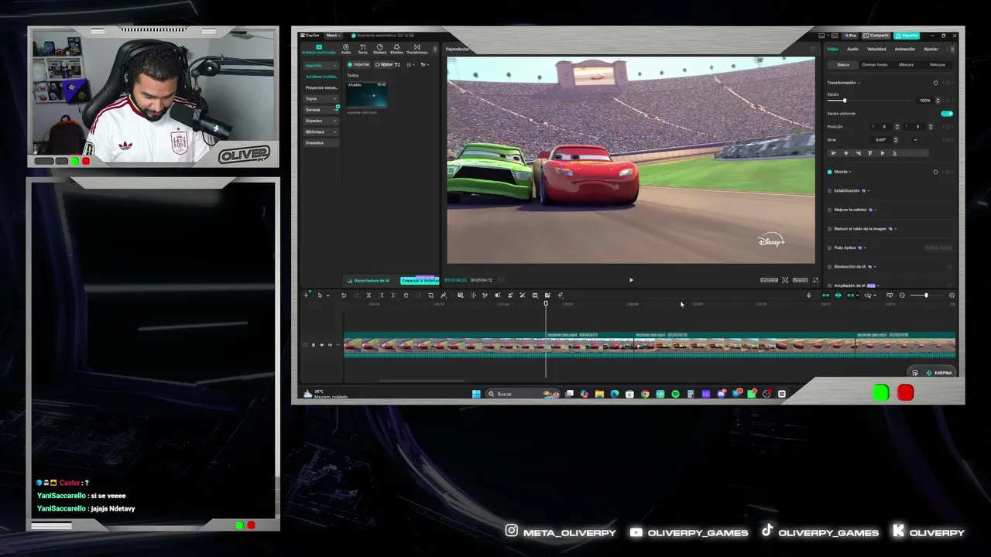The image size is (991, 557).
Task: Reset the Transformación settings
Action: [935, 83]
